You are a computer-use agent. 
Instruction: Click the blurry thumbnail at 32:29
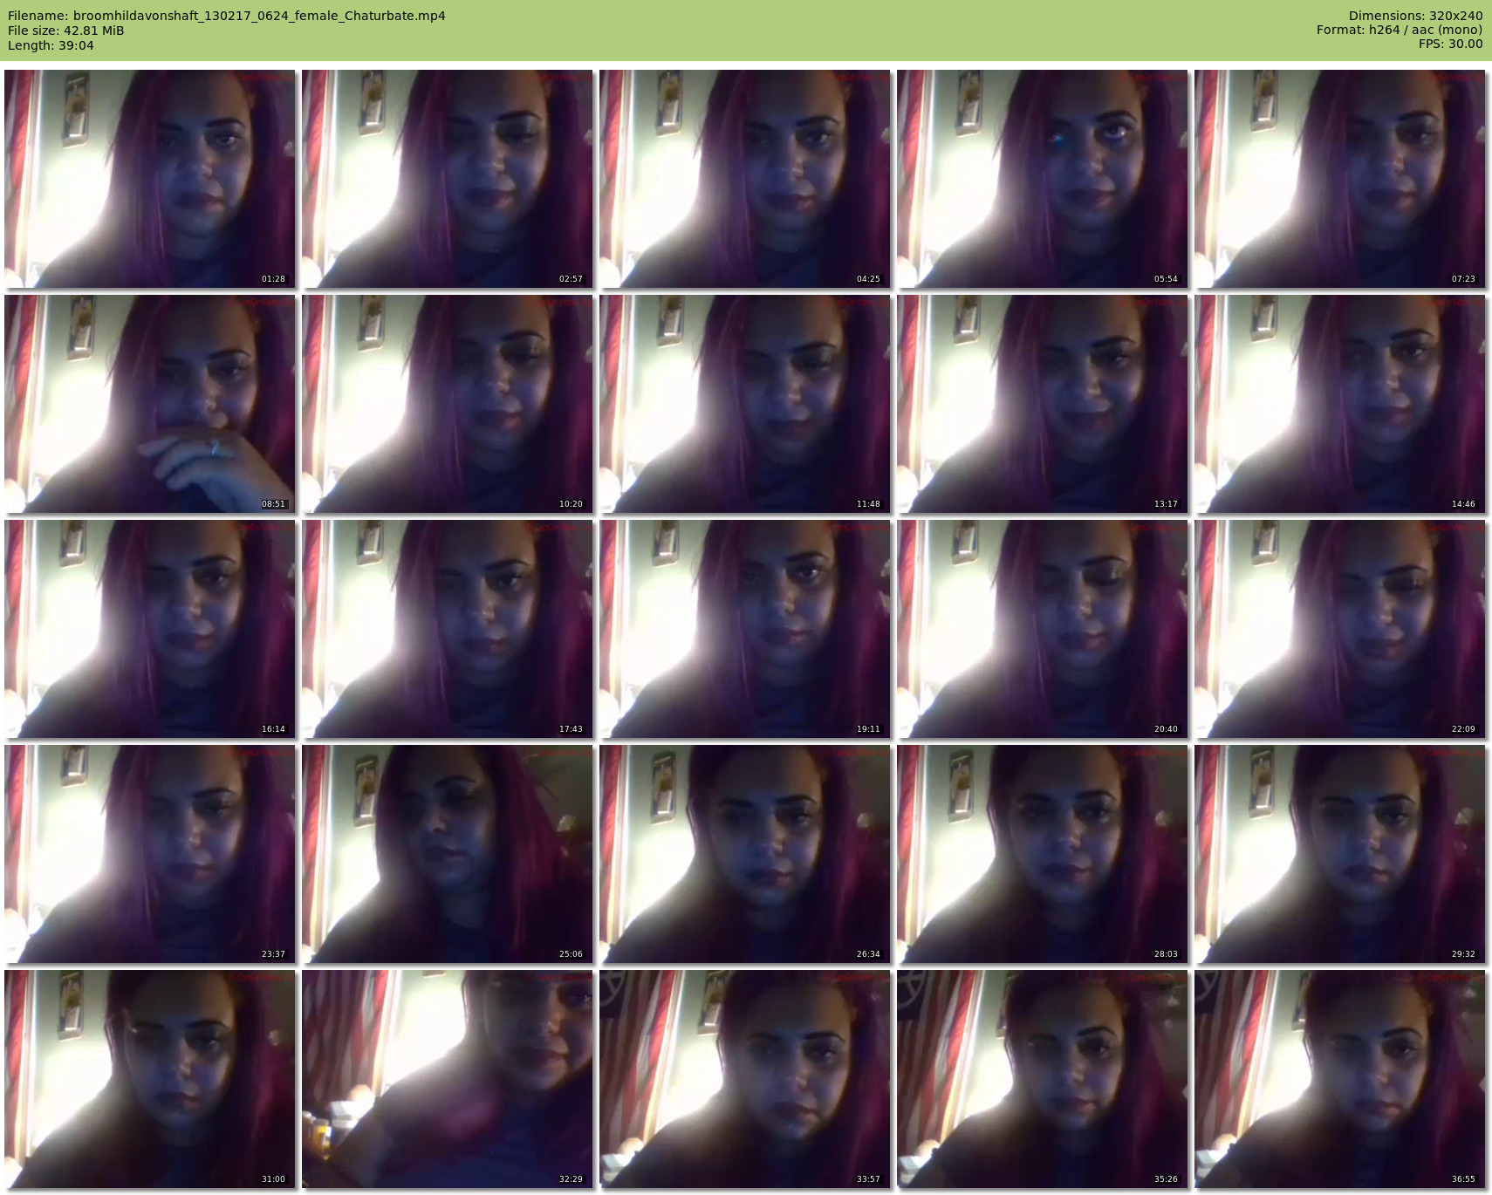point(448,1079)
